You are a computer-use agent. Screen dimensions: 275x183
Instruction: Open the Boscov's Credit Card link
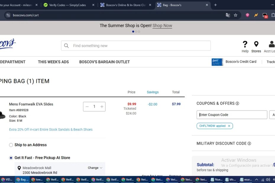[241, 62]
